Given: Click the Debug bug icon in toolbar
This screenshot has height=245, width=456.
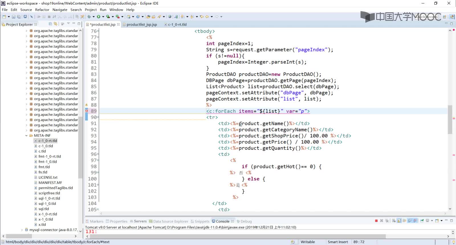Looking at the screenshot, I should (89, 17).
